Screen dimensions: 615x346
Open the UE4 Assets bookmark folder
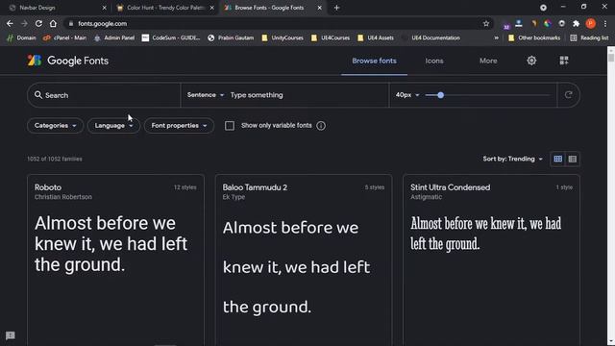point(376,37)
